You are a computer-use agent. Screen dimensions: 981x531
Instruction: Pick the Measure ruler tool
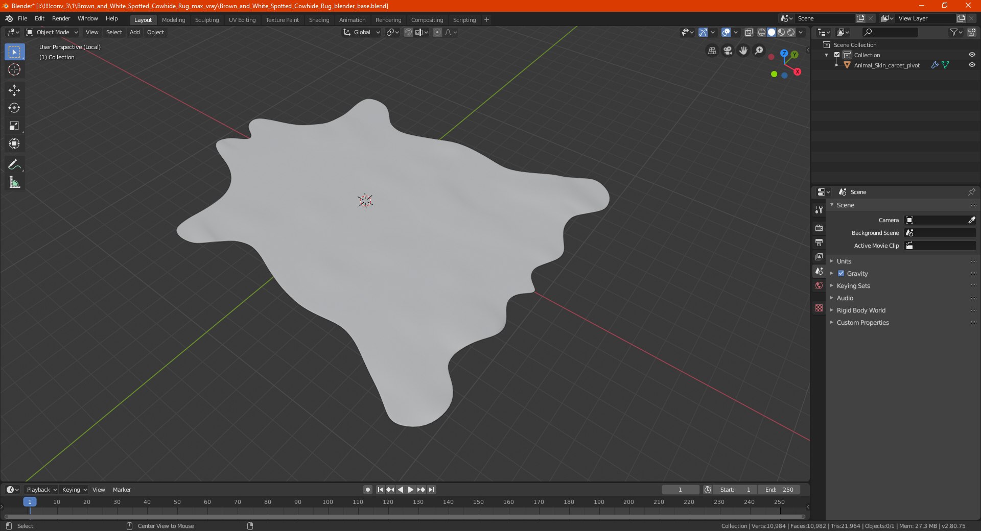coord(14,183)
